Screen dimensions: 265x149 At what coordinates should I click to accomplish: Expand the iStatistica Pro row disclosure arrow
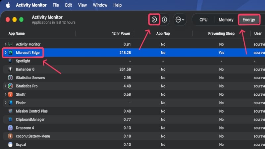click(x=5, y=86)
